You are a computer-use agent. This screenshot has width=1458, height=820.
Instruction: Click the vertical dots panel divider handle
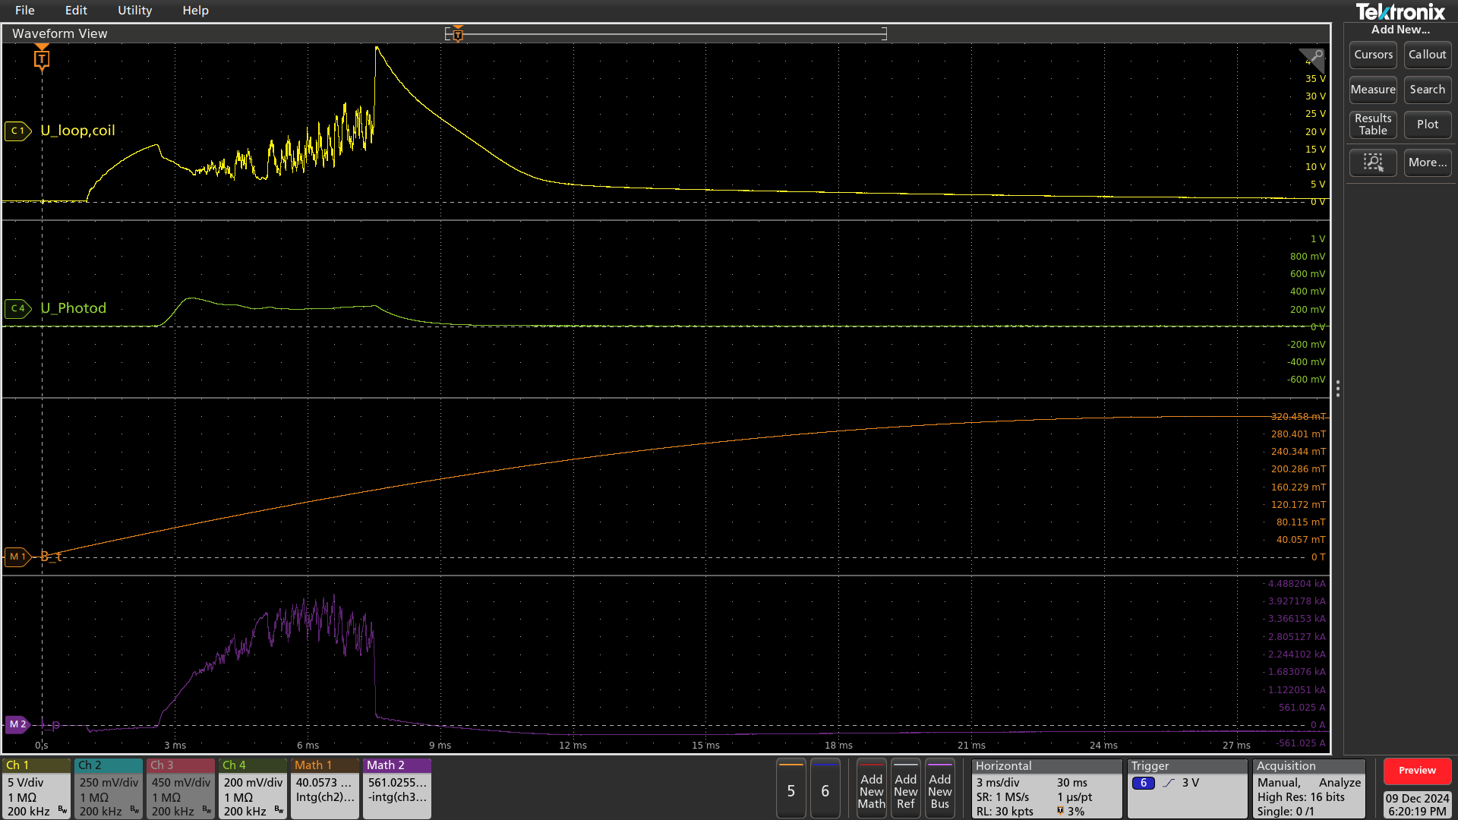pyautogui.click(x=1337, y=389)
